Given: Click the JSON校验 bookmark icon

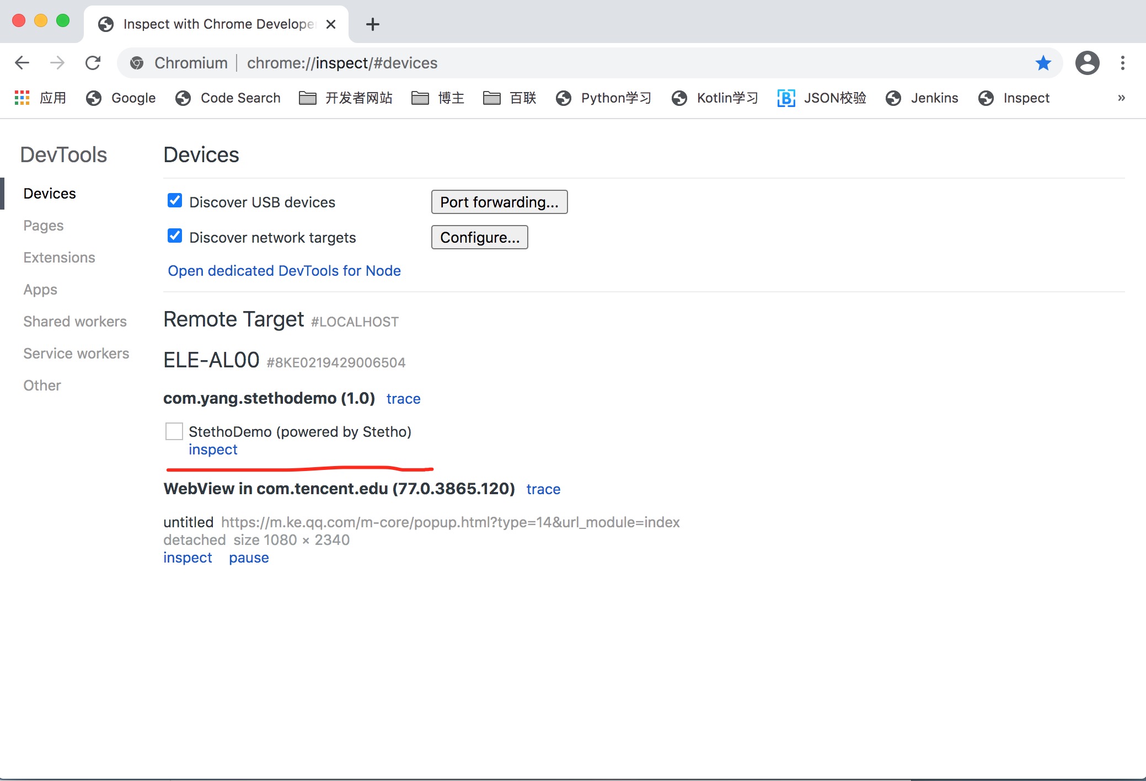Looking at the screenshot, I should (x=786, y=98).
